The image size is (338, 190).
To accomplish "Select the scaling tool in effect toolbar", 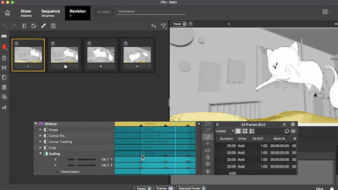I will 207,137.
